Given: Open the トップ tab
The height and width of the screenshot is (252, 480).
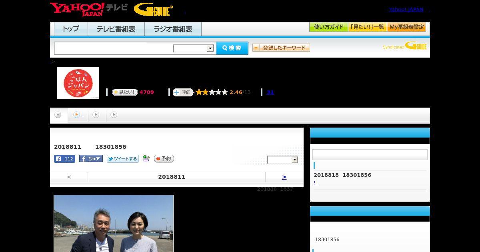Looking at the screenshot, I should [x=70, y=29].
